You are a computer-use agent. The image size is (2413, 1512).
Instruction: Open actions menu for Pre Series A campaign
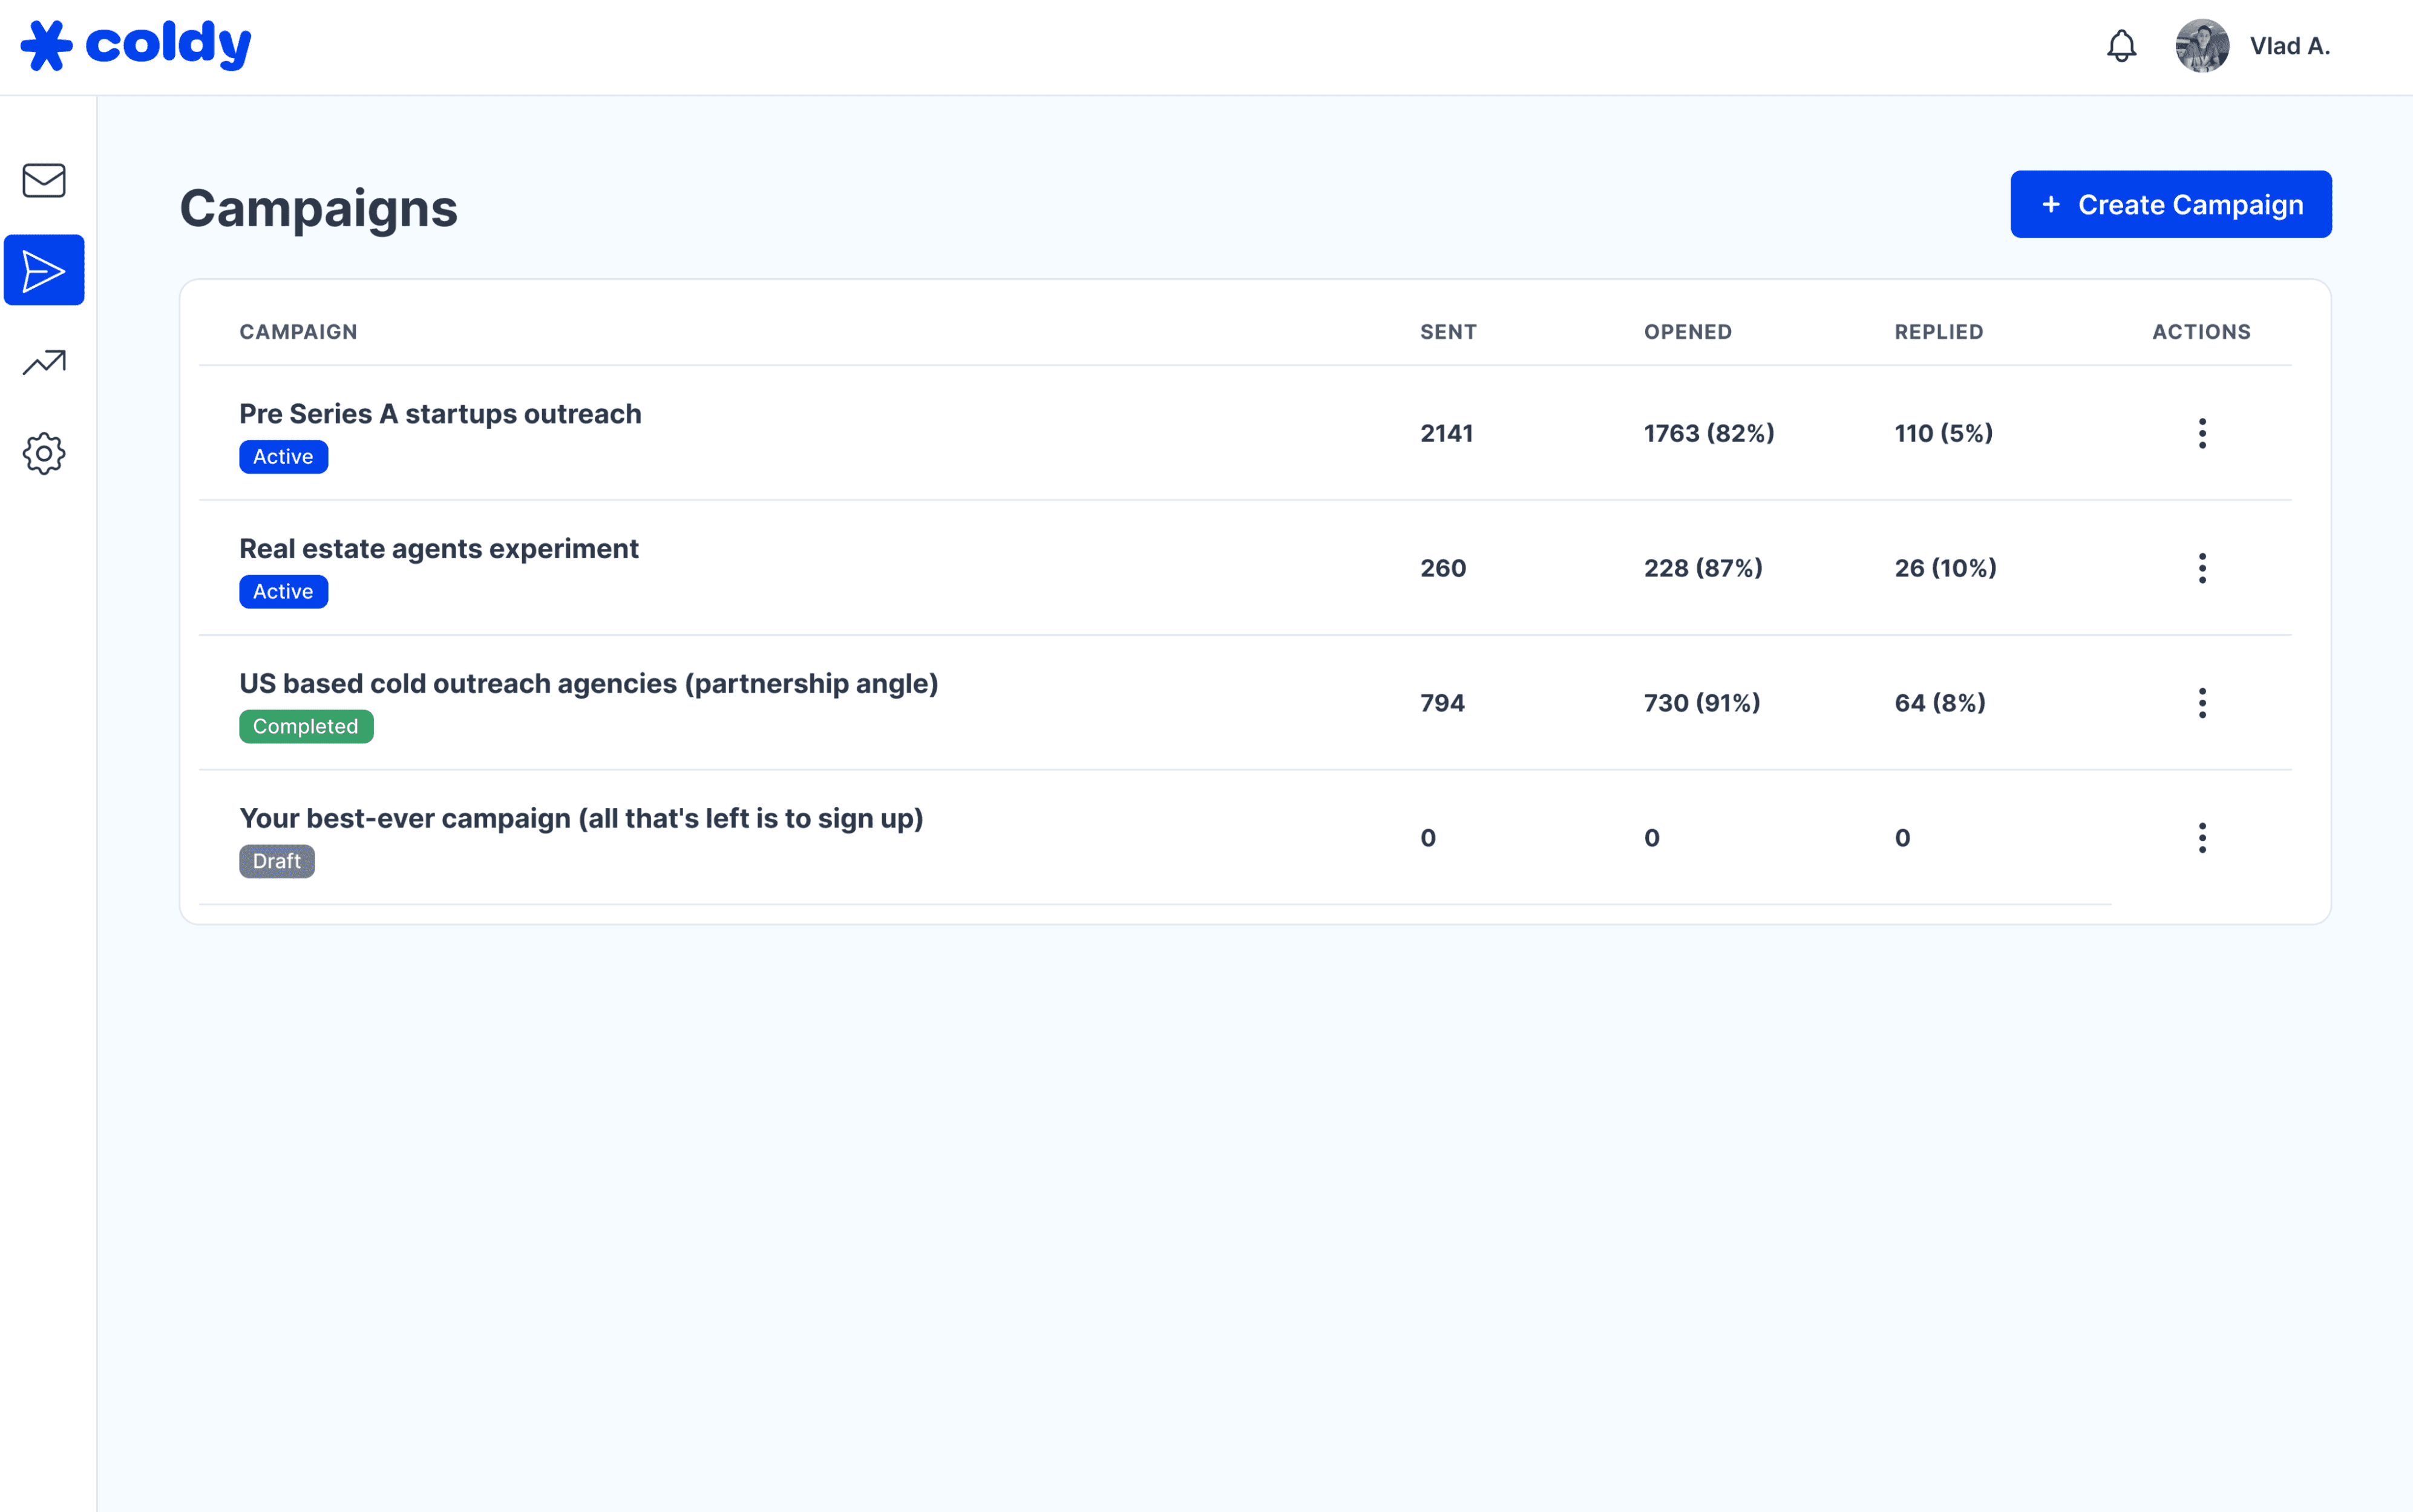click(2202, 432)
